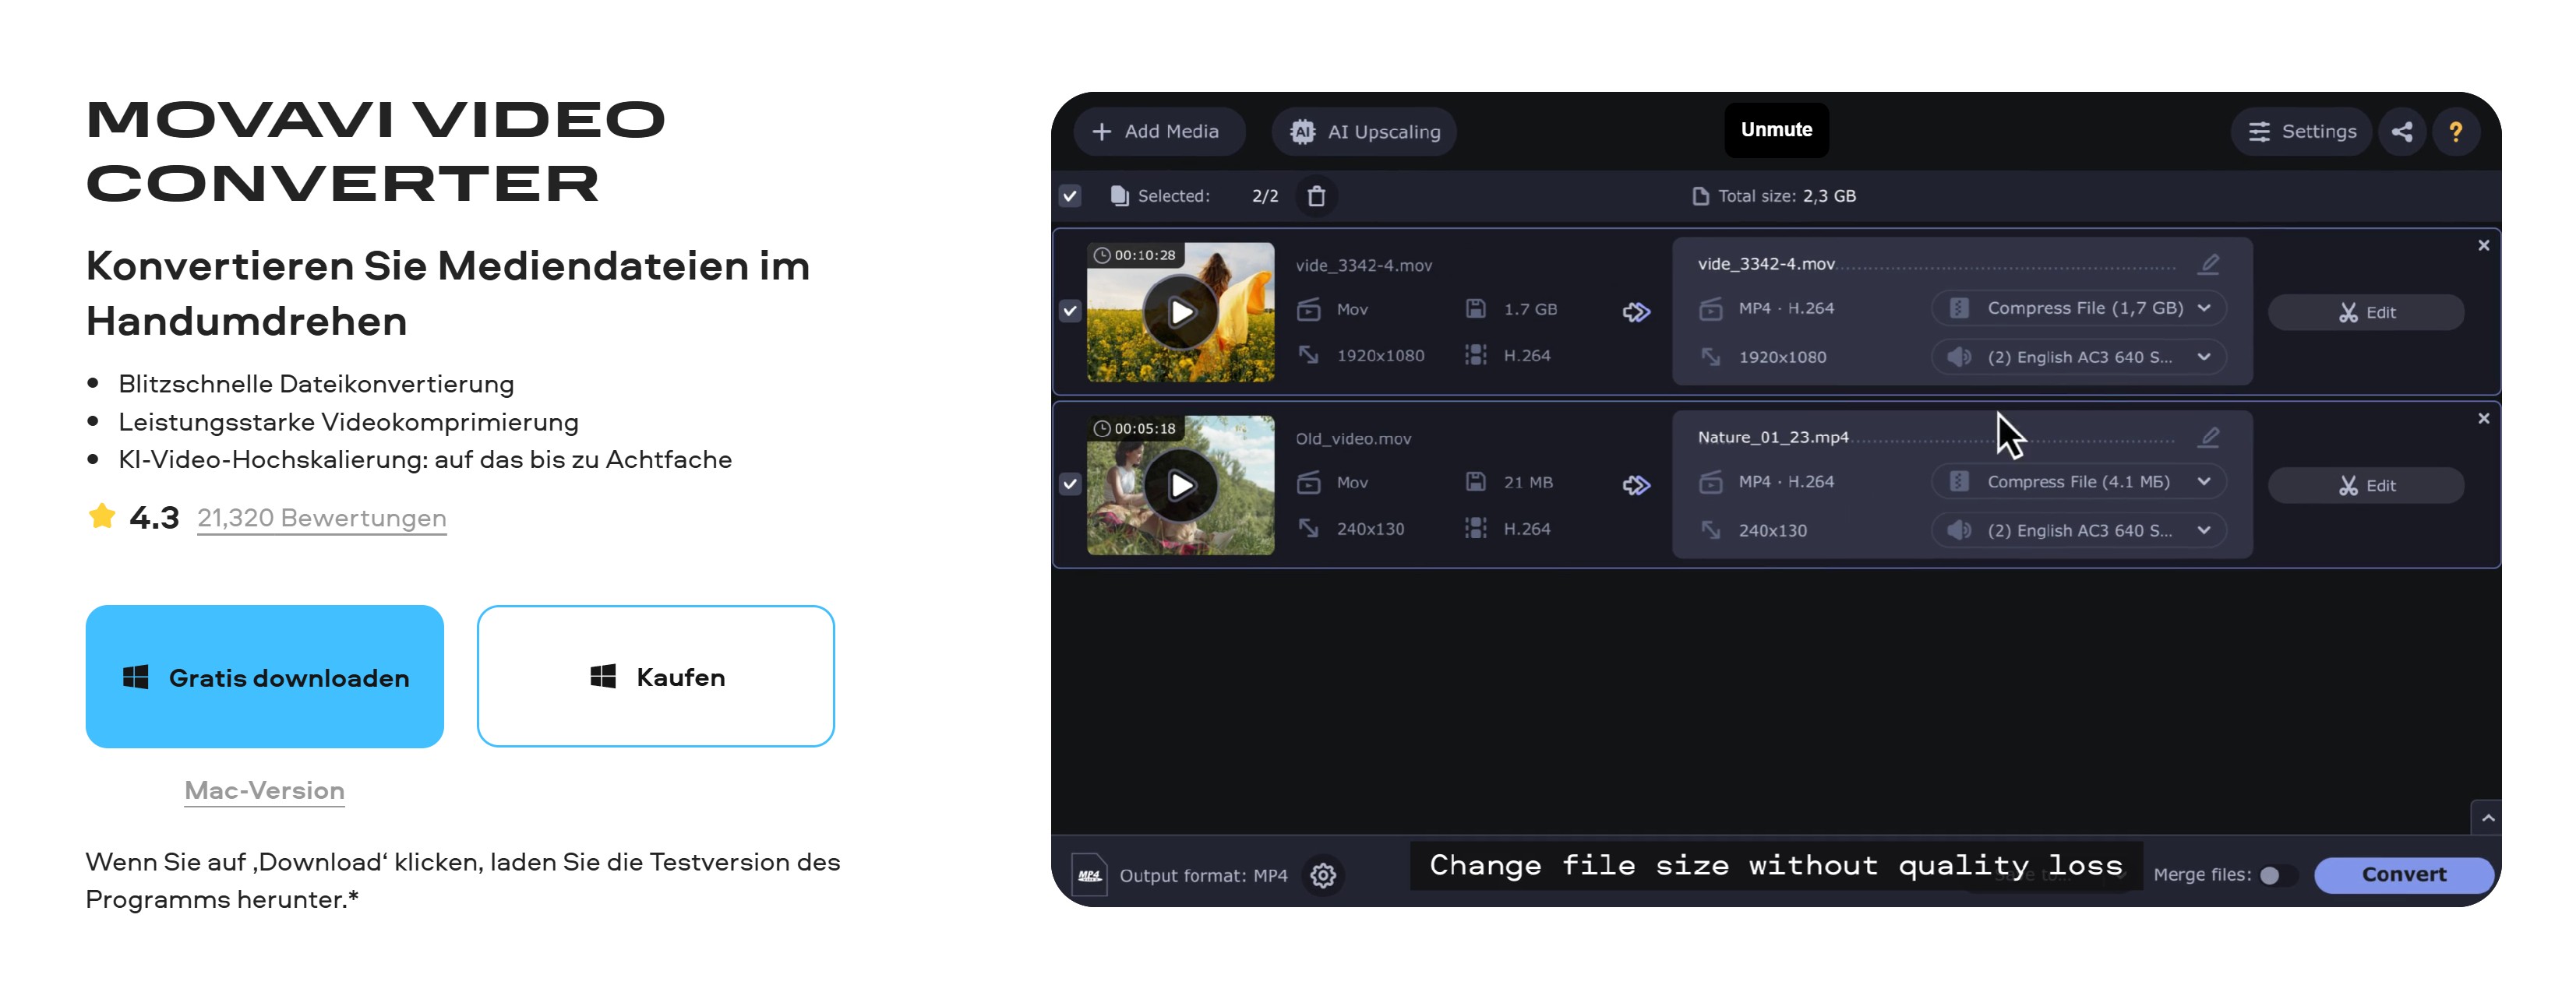Click the Convert button

click(x=2404, y=875)
